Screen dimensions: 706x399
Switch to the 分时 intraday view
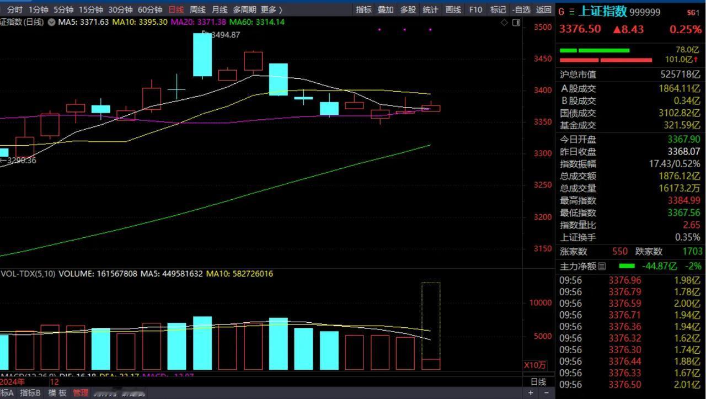tap(14, 9)
